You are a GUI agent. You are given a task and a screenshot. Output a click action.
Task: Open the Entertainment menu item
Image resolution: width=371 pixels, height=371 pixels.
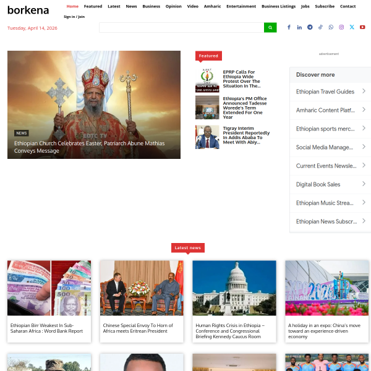(x=241, y=6)
